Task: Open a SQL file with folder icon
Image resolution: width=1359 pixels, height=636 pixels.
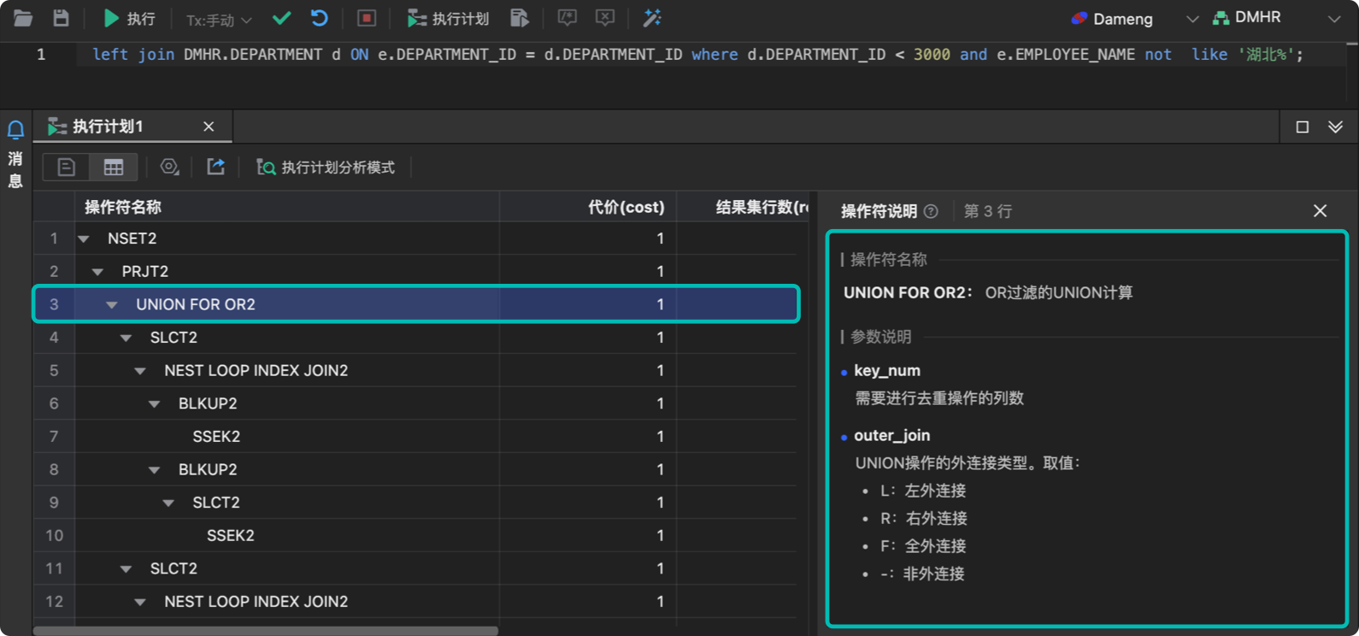Action: (23, 18)
